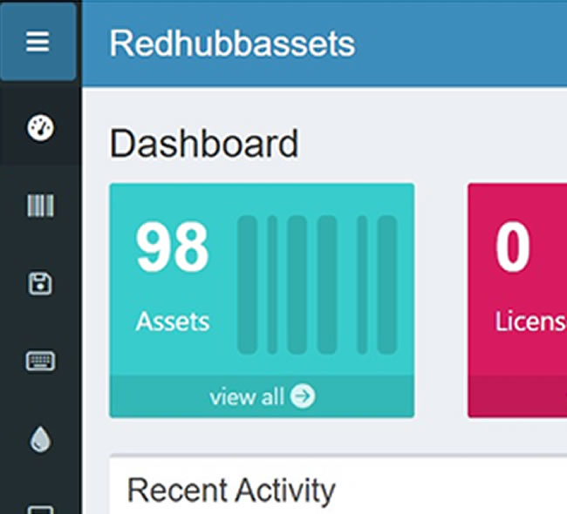567x514 pixels.
Task: Open Consumables via droplet icon
Action: coord(40,439)
